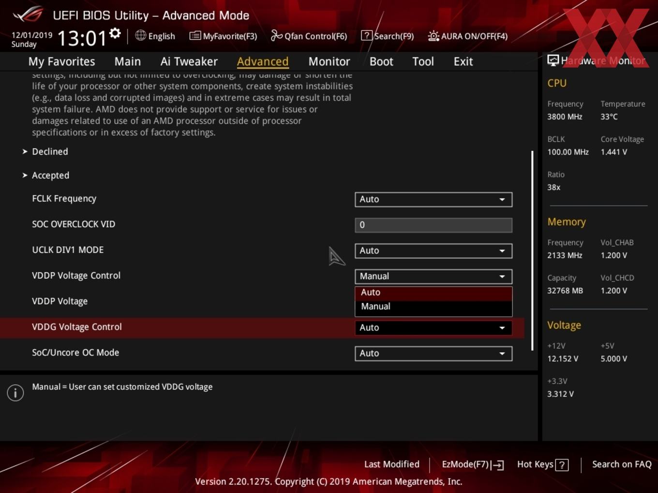This screenshot has width=658, height=493.
Task: Click the globe language icon
Action: coord(140,35)
